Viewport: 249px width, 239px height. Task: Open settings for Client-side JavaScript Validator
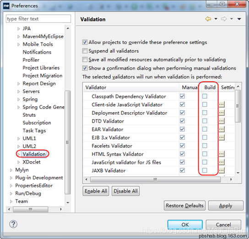click(222, 104)
